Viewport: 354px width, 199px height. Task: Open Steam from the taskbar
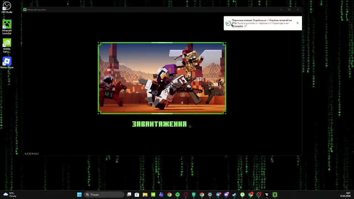(x=234, y=195)
